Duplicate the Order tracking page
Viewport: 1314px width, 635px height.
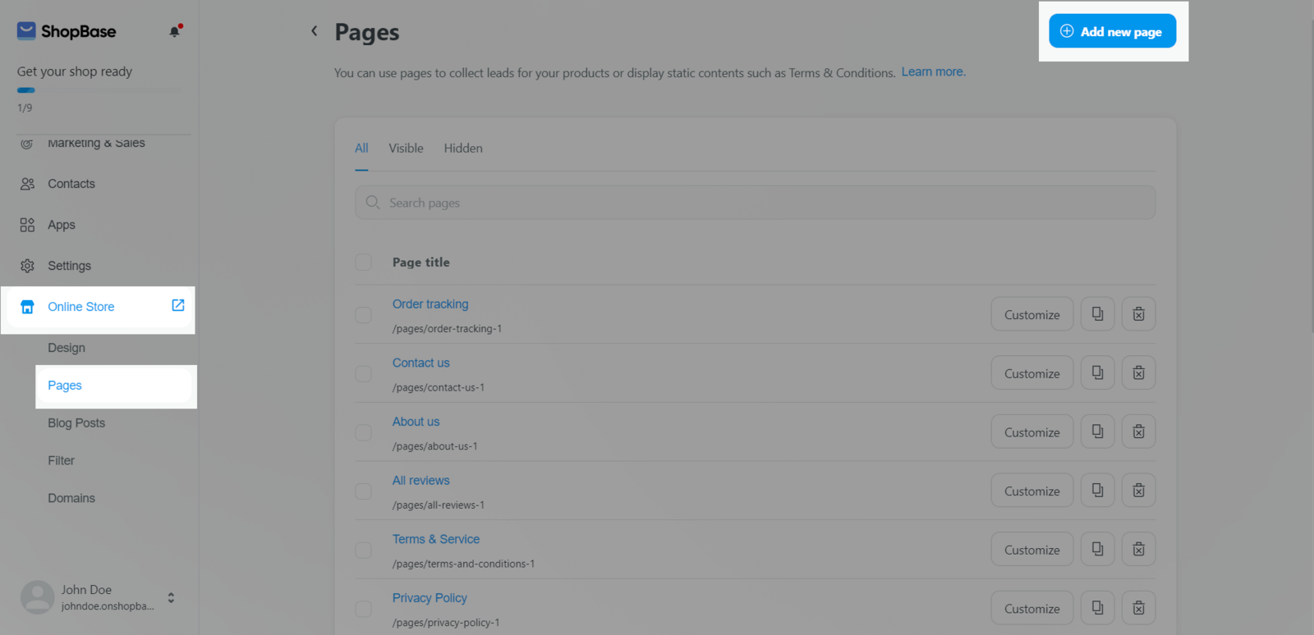(1097, 314)
